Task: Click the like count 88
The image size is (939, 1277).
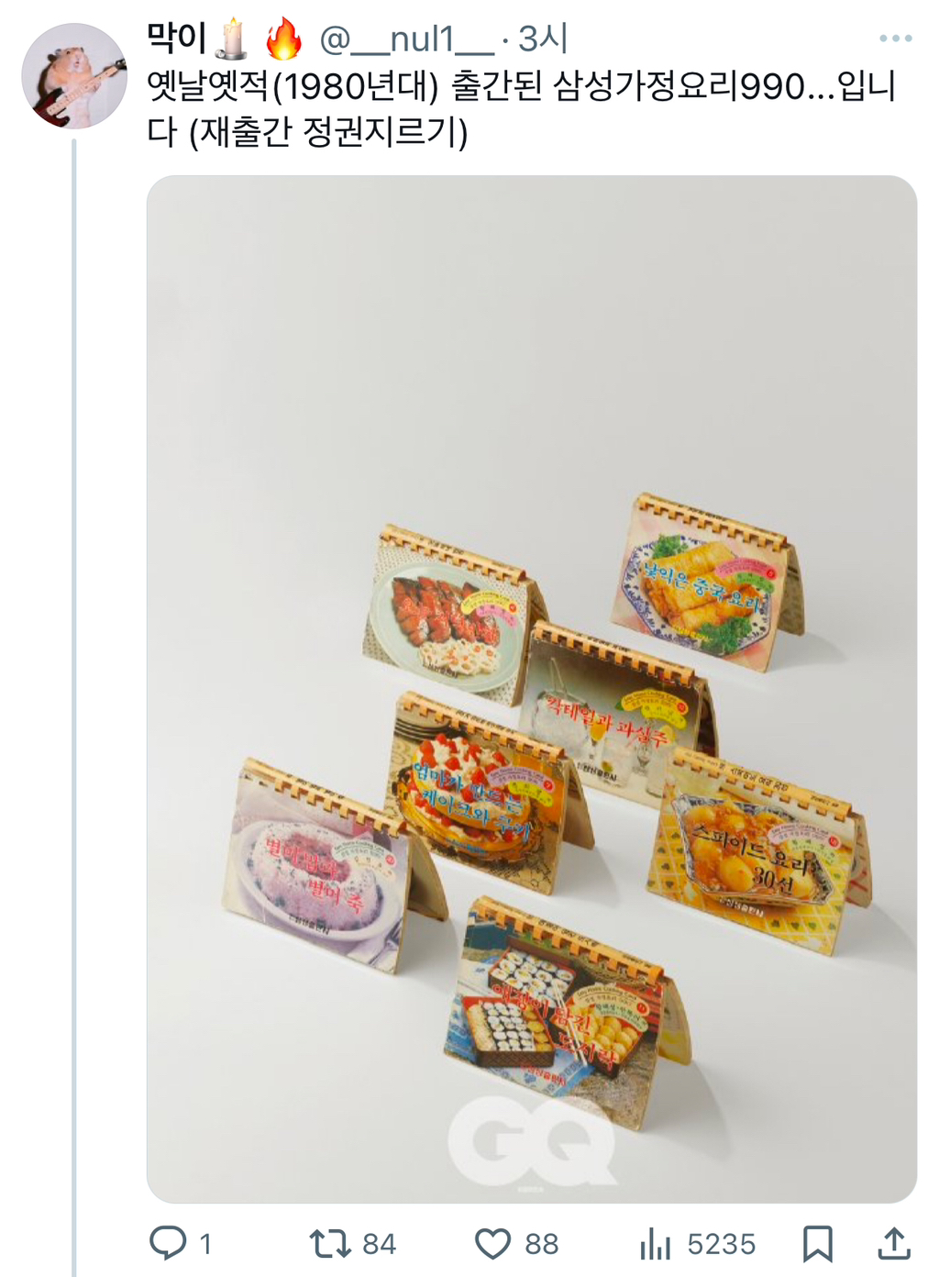Action: [x=541, y=1244]
